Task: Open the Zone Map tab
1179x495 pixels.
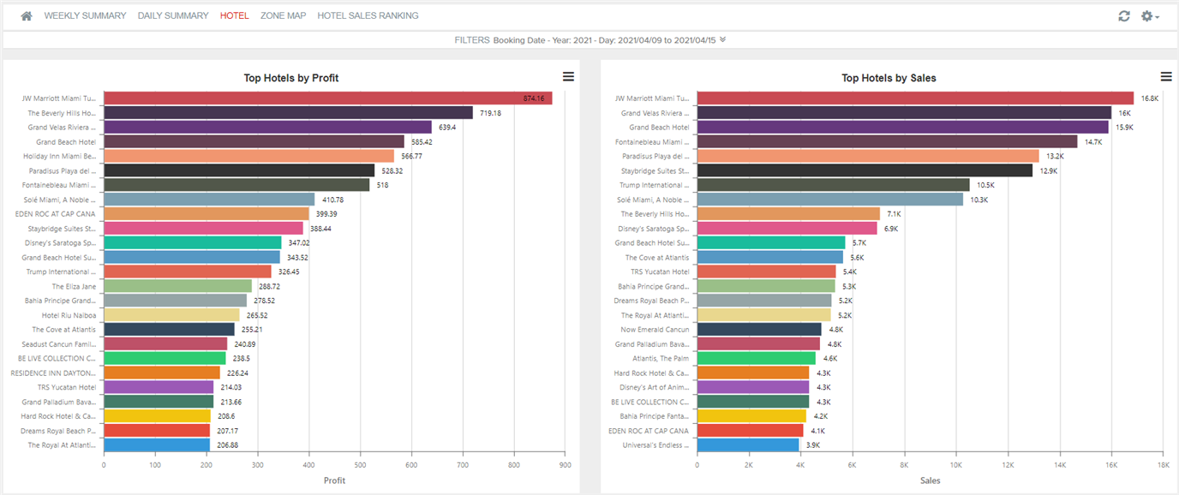Action: click(x=283, y=16)
